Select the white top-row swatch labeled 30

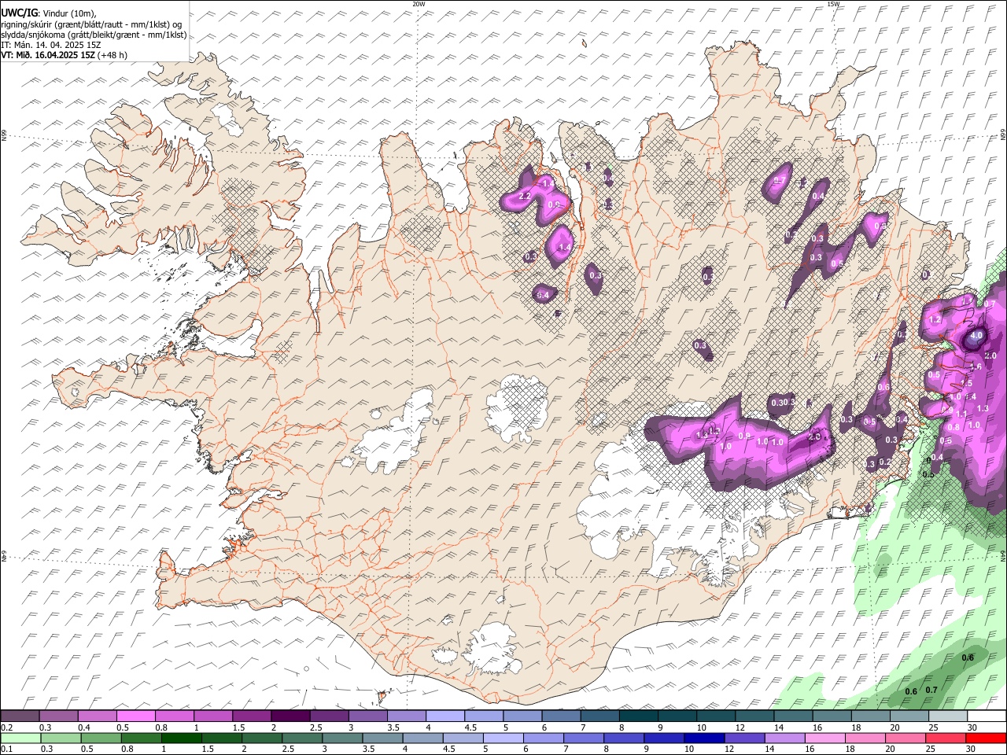(987, 716)
